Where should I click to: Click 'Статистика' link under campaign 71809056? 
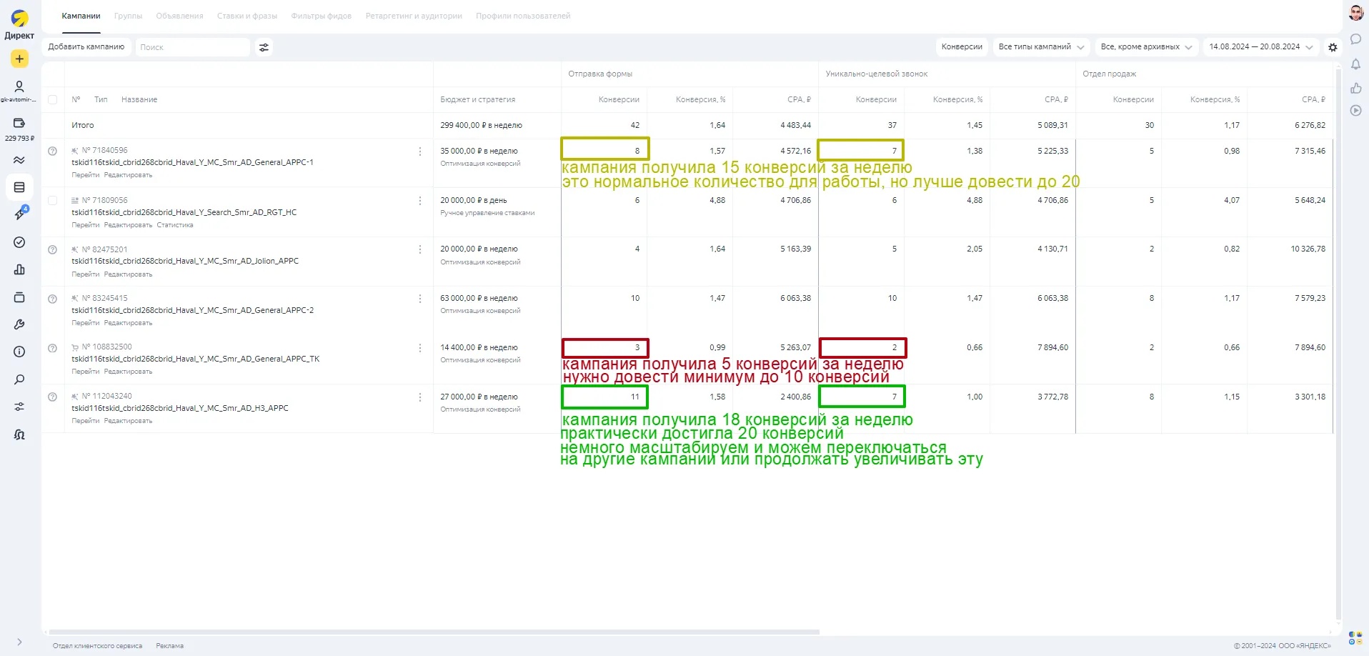pyautogui.click(x=175, y=225)
